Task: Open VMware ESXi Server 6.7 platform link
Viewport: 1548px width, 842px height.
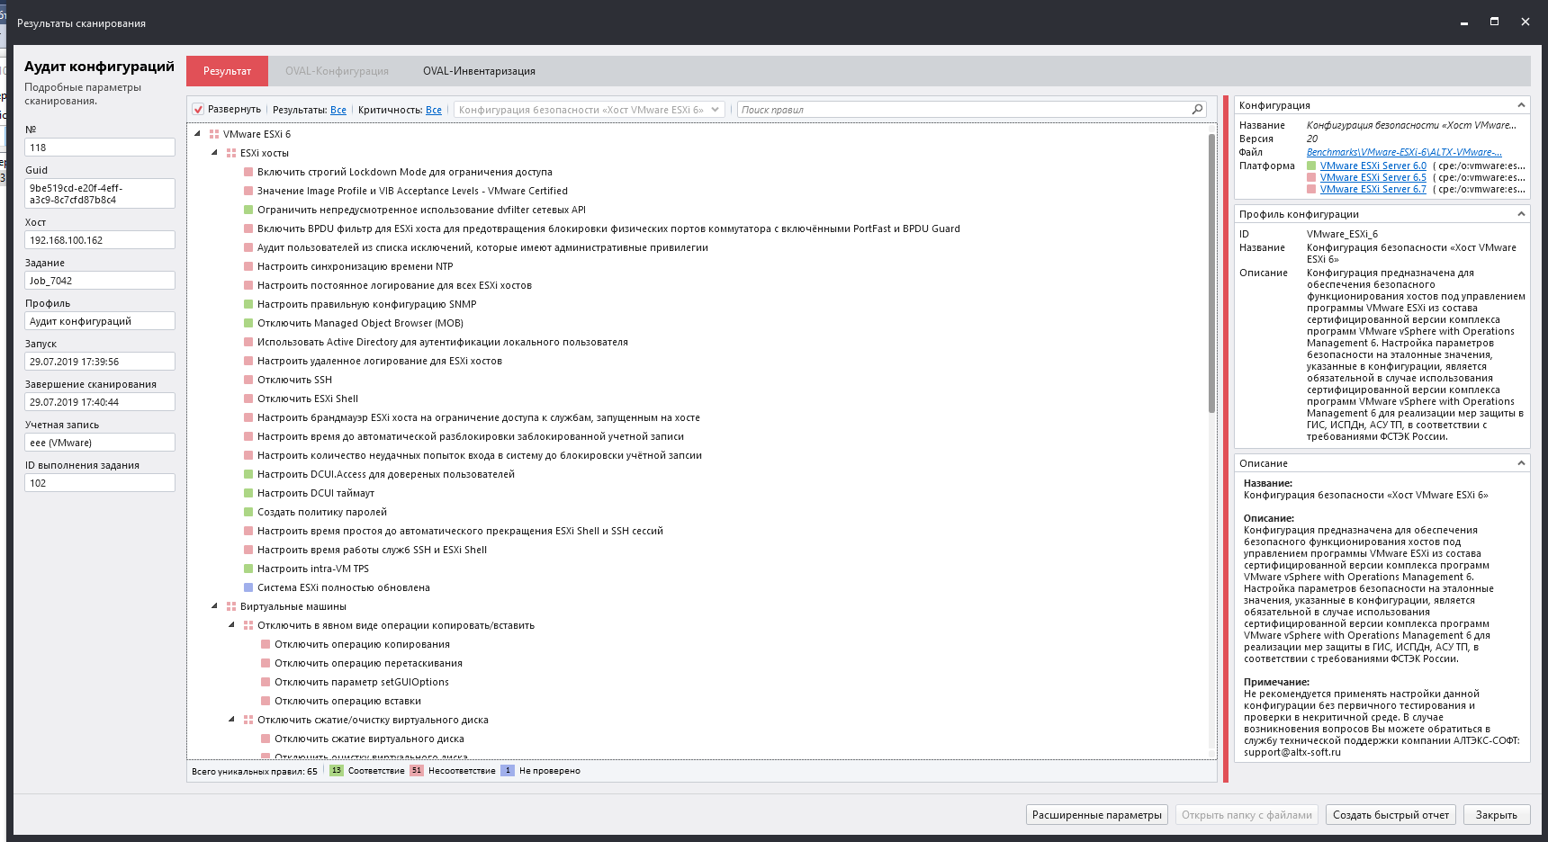Action: [1372, 189]
